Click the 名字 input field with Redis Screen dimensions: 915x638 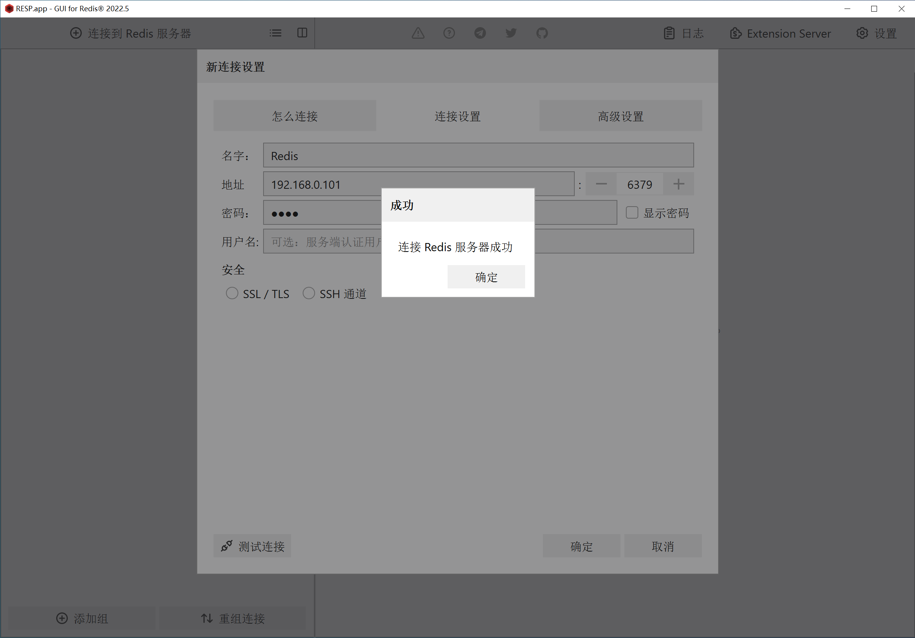[x=478, y=155]
